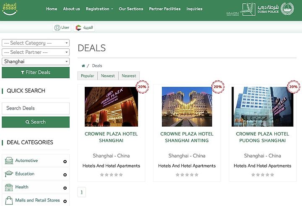Click Shanghai Anting hotel night photo

click(187, 107)
